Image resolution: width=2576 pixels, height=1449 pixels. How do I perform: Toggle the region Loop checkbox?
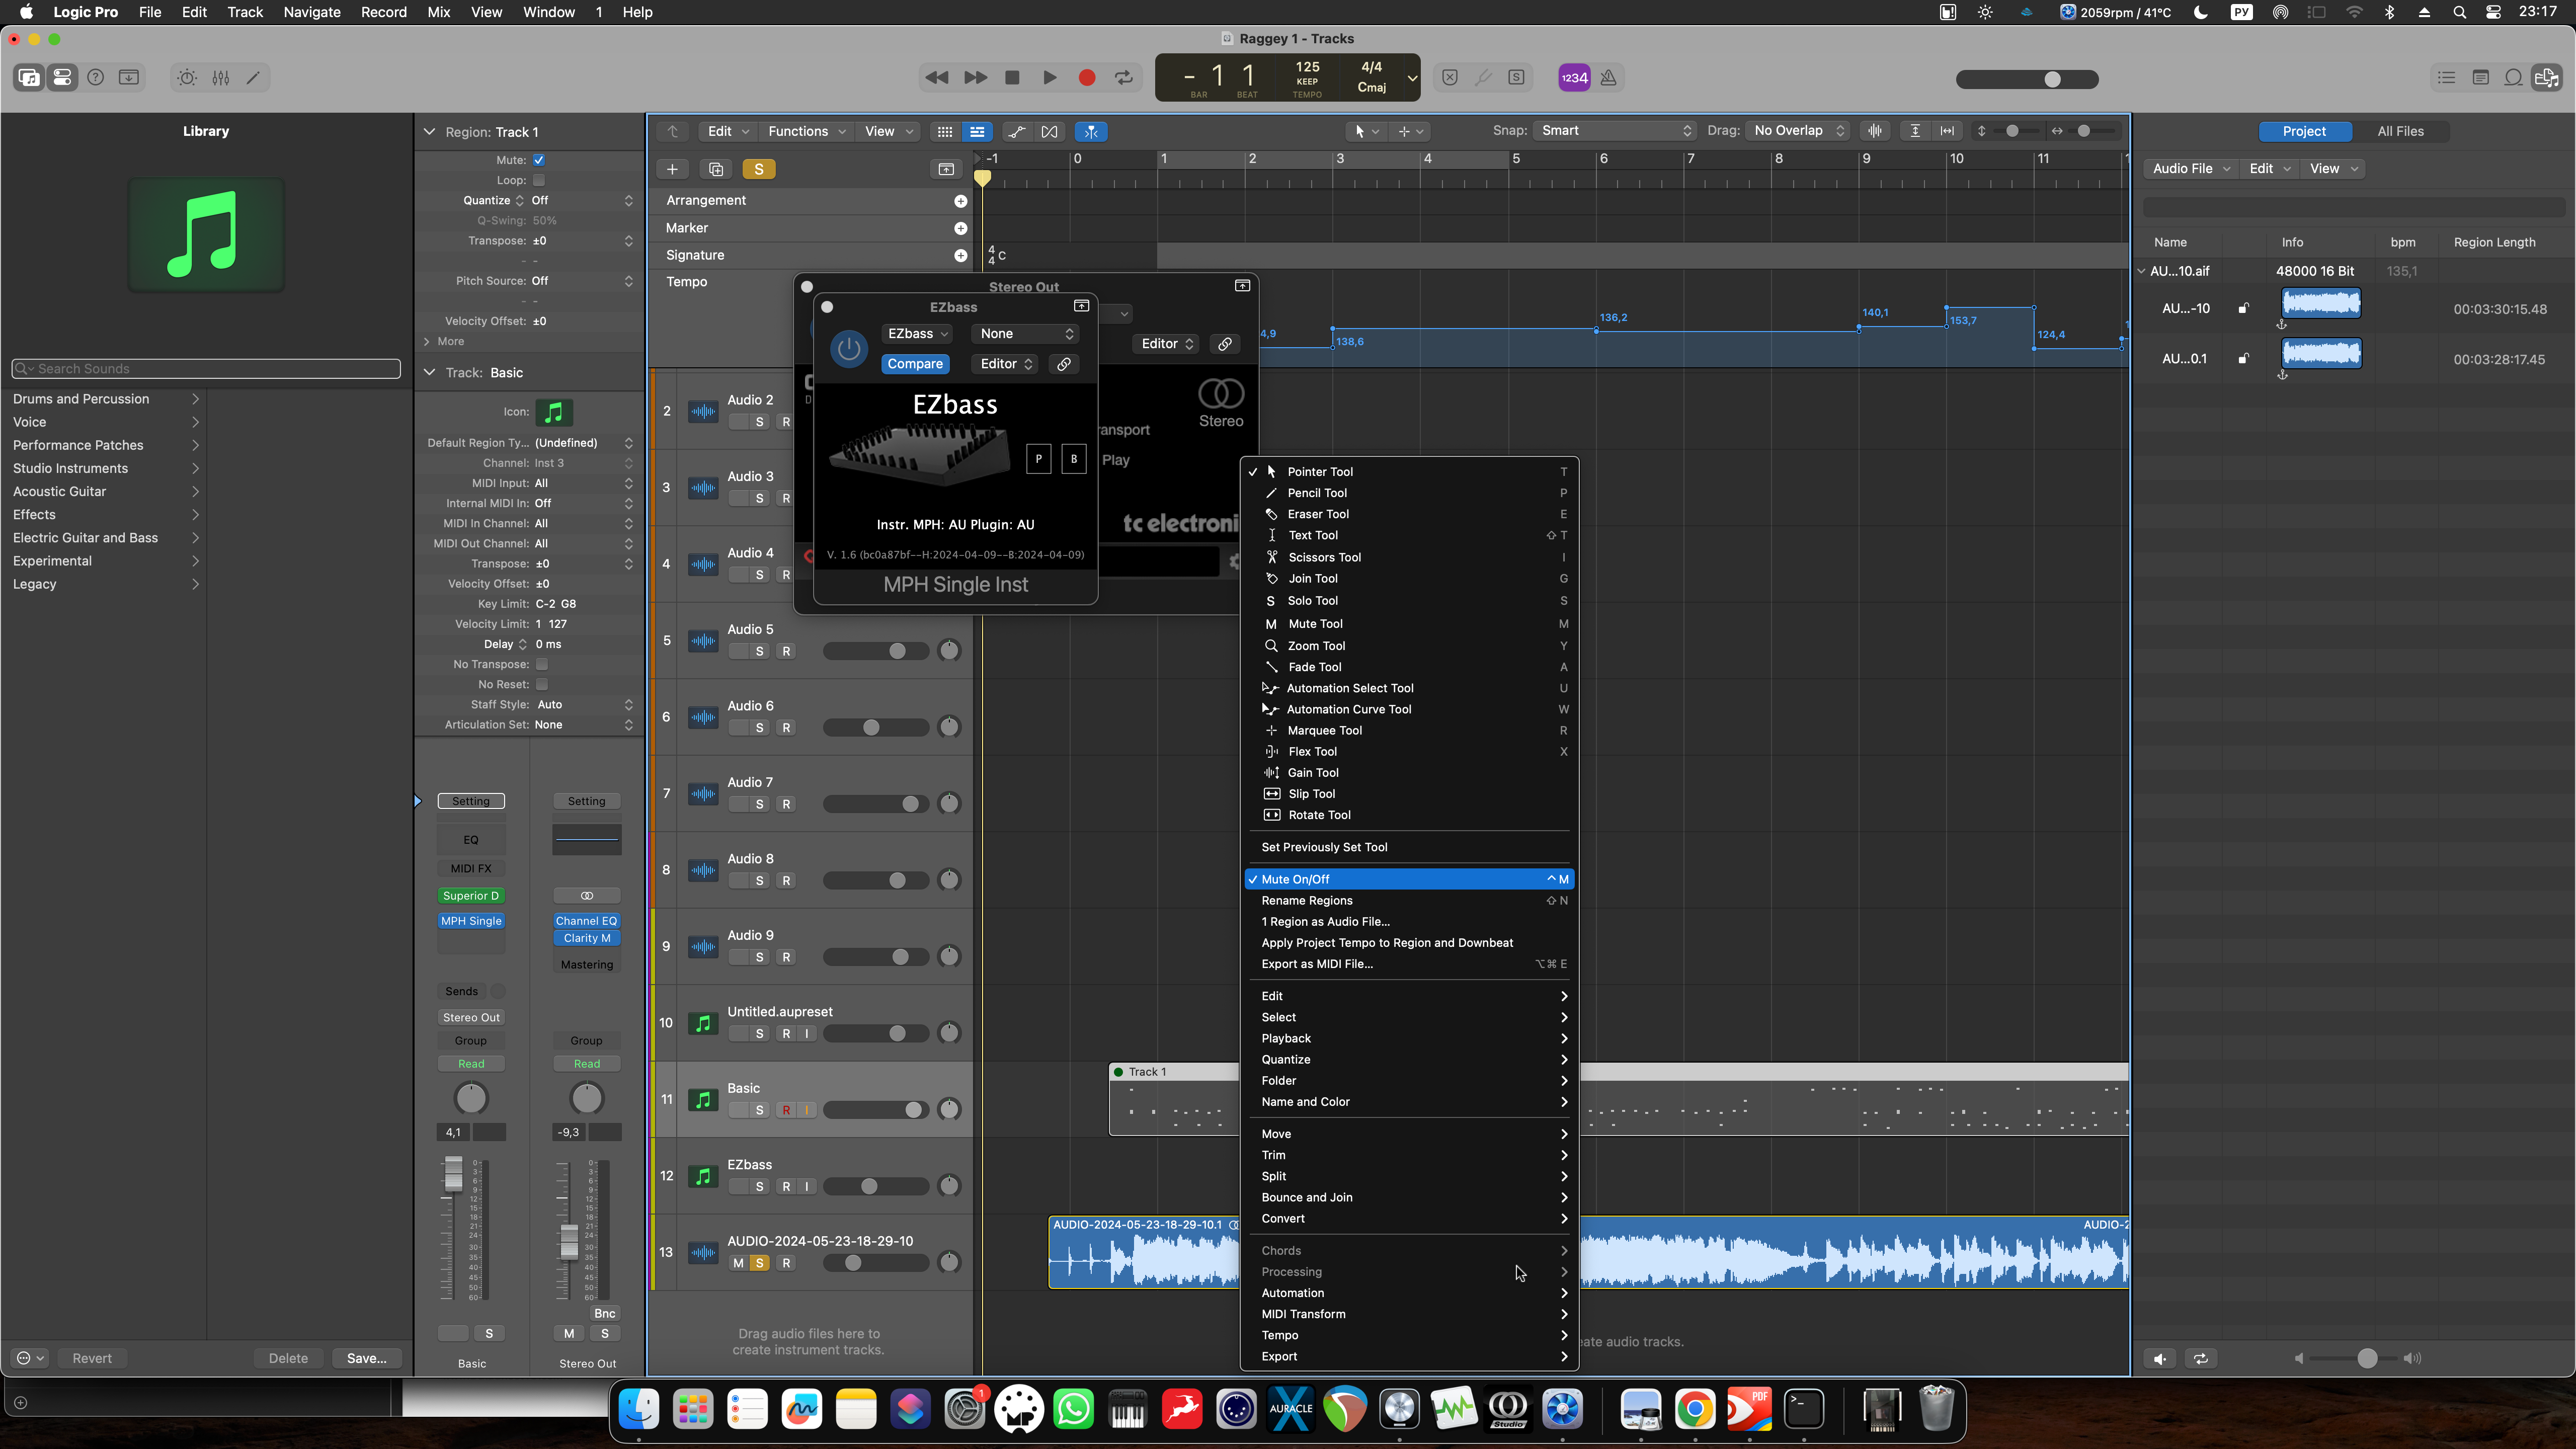click(539, 180)
